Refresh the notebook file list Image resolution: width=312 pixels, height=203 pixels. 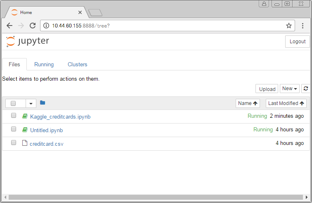click(306, 89)
